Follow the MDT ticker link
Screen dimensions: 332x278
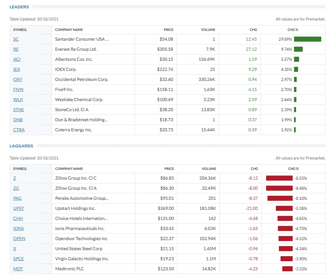click(x=18, y=269)
